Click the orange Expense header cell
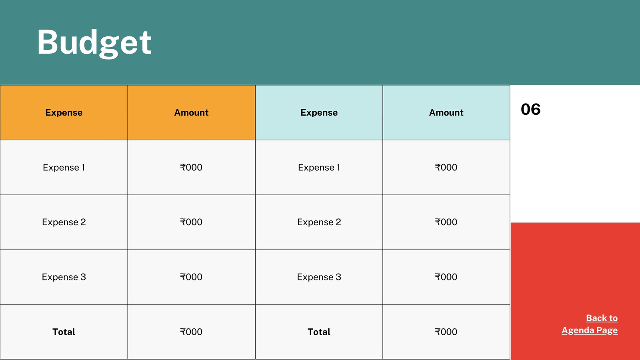640x360 pixels. coord(64,113)
